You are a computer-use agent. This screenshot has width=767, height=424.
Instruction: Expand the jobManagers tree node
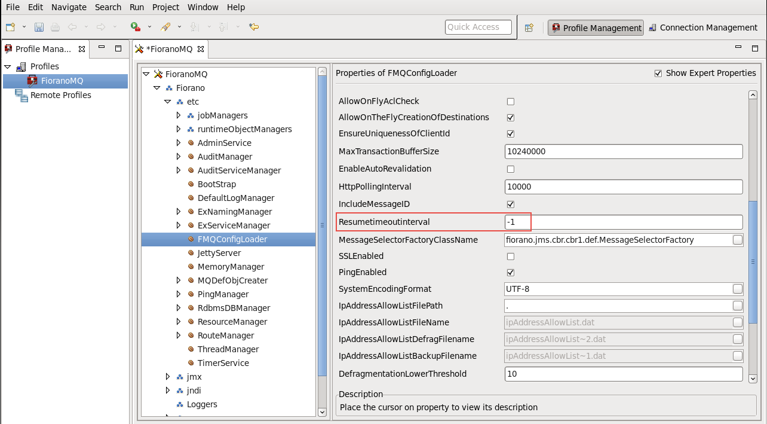click(x=179, y=115)
